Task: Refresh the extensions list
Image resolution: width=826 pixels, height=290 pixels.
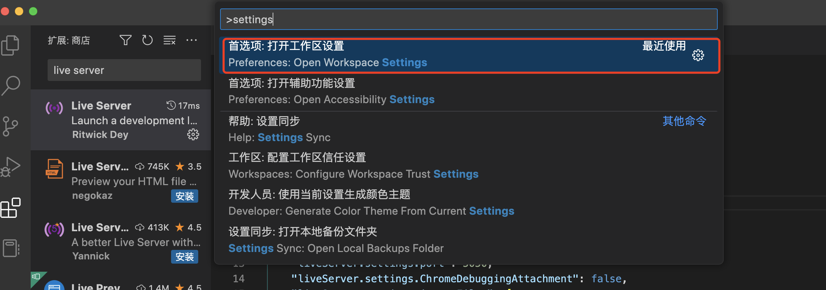Action: [147, 40]
